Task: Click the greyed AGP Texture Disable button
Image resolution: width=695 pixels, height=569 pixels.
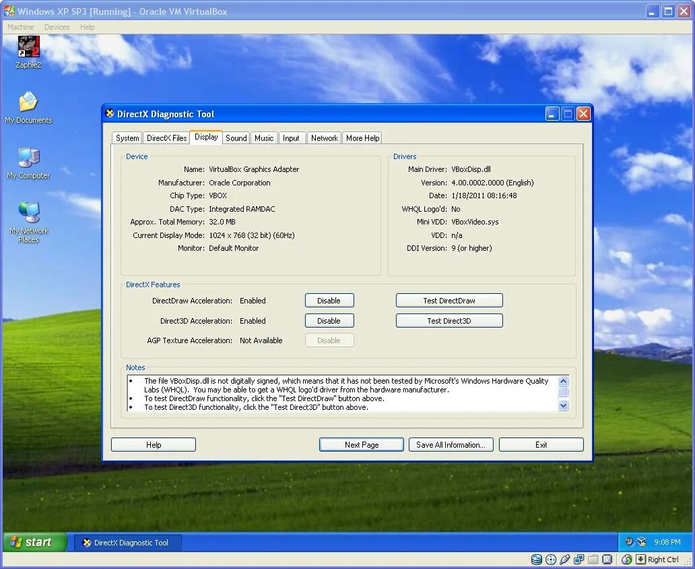Action: [x=329, y=340]
